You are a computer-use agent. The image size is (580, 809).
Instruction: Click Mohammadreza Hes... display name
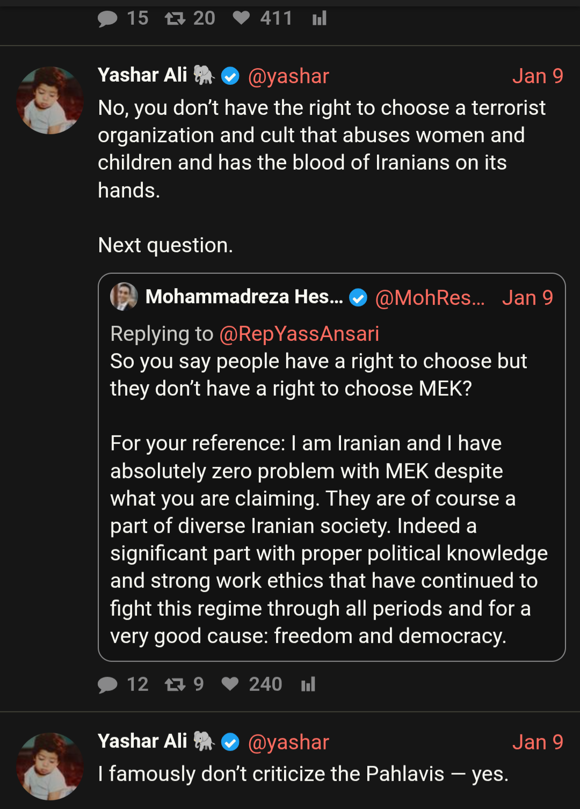(x=244, y=297)
